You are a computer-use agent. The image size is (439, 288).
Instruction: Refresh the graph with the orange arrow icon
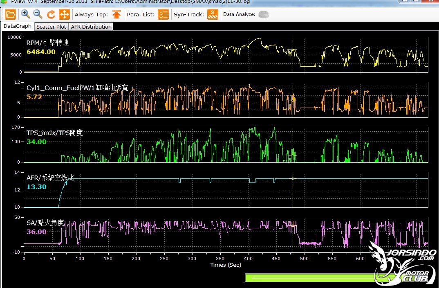[51, 14]
